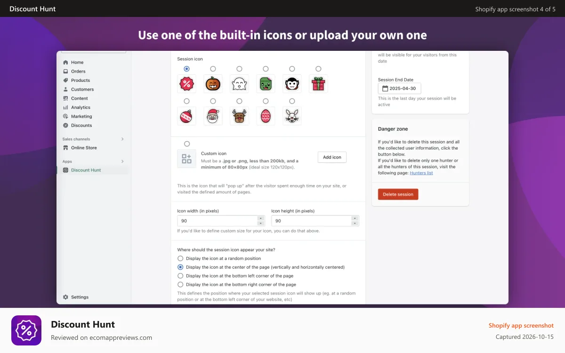Select the Custom icon radio button

[x=187, y=144]
